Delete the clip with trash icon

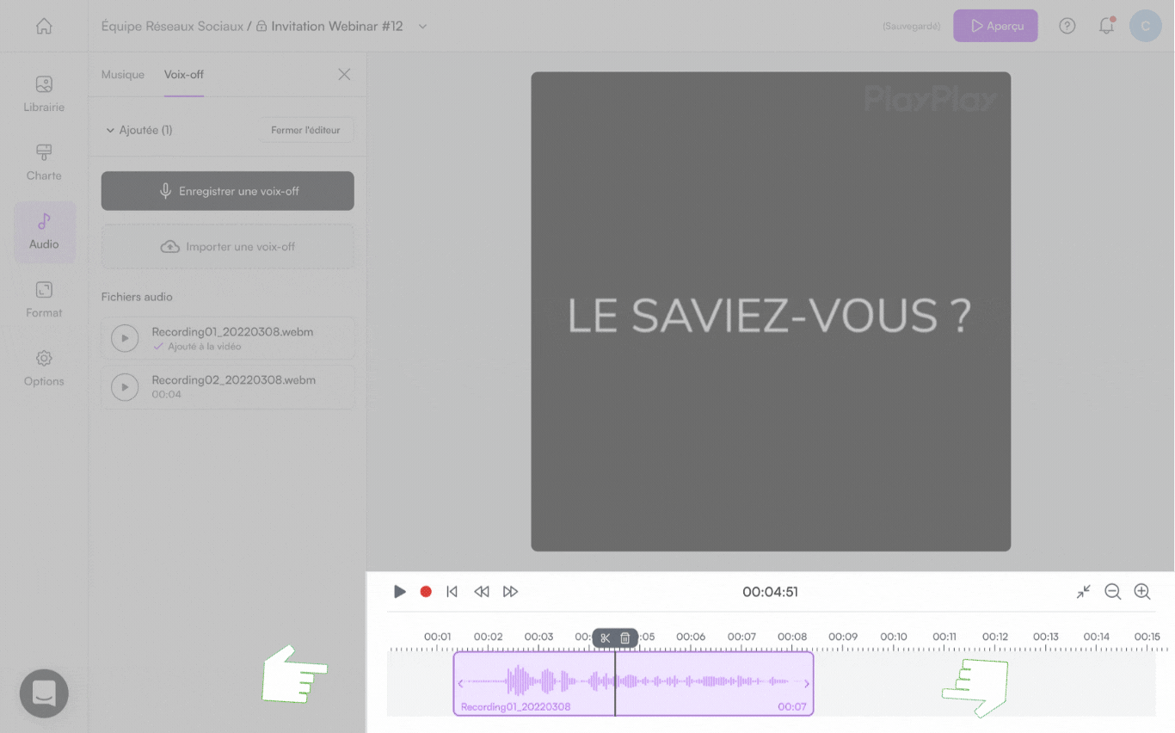[625, 638]
